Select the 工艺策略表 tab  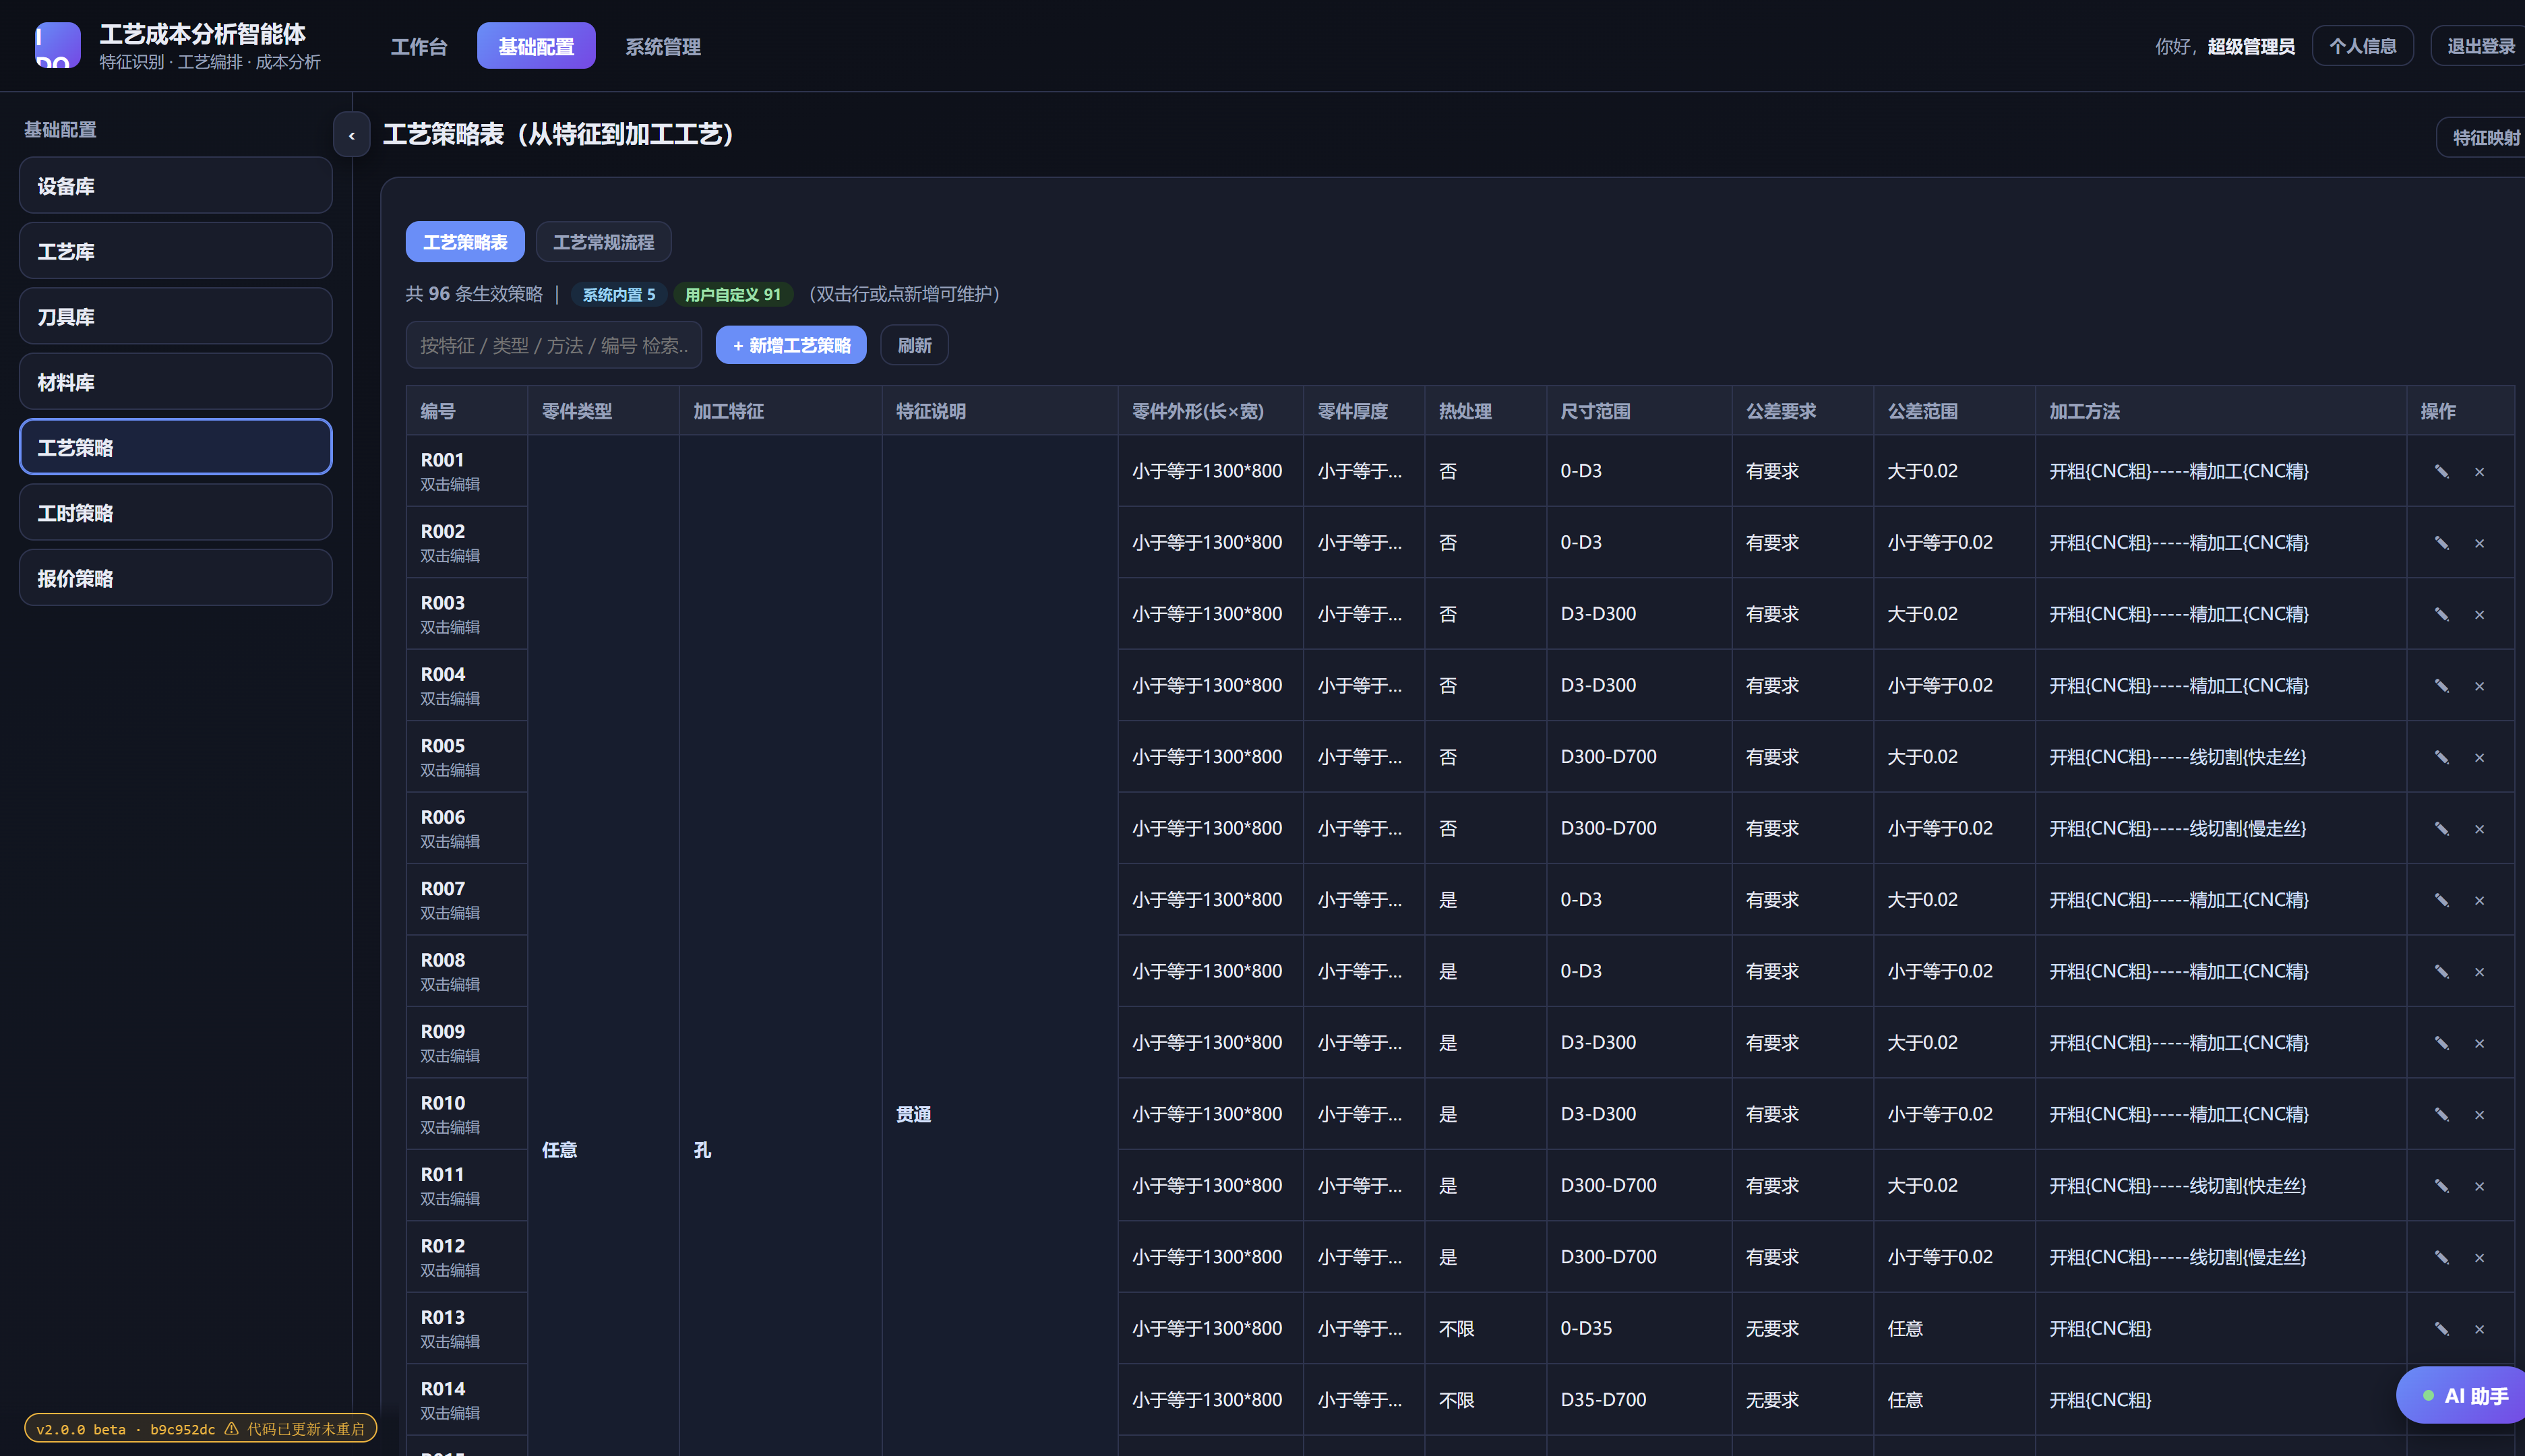pyautogui.click(x=465, y=242)
